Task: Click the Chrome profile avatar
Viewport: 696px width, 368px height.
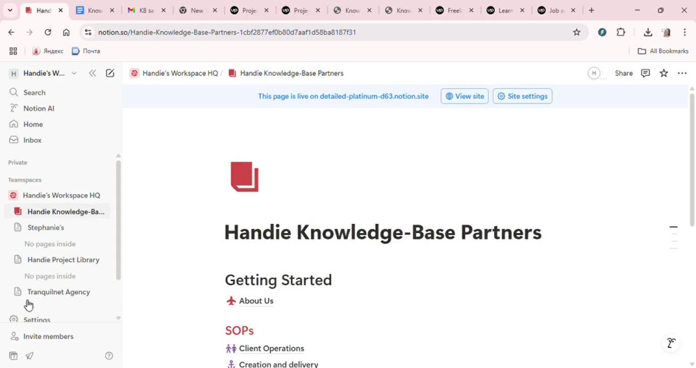Action: [666, 32]
